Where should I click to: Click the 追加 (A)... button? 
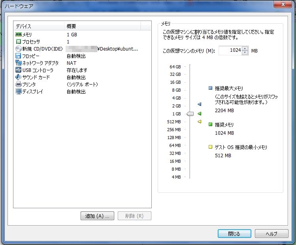point(97,216)
